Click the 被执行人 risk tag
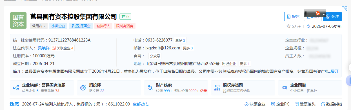The width and height of the screenshot is (351, 110). 103,26
